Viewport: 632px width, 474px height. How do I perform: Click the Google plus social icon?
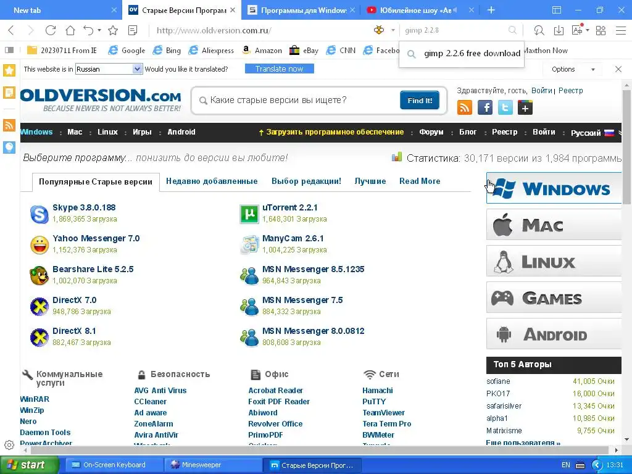[525, 107]
